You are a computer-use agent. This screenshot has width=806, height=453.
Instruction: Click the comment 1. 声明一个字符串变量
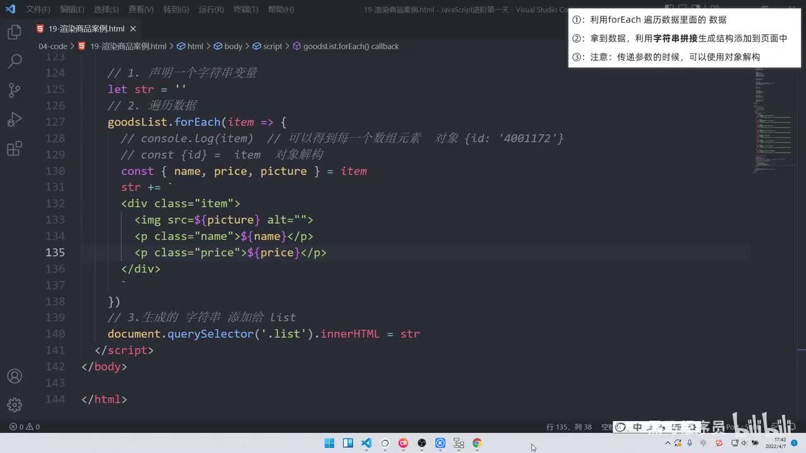click(x=183, y=73)
